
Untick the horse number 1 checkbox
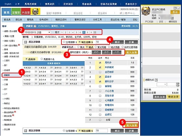point(100,63)
